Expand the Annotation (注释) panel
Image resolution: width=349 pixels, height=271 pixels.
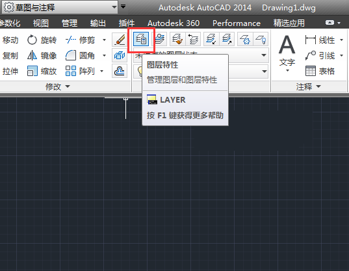point(309,86)
